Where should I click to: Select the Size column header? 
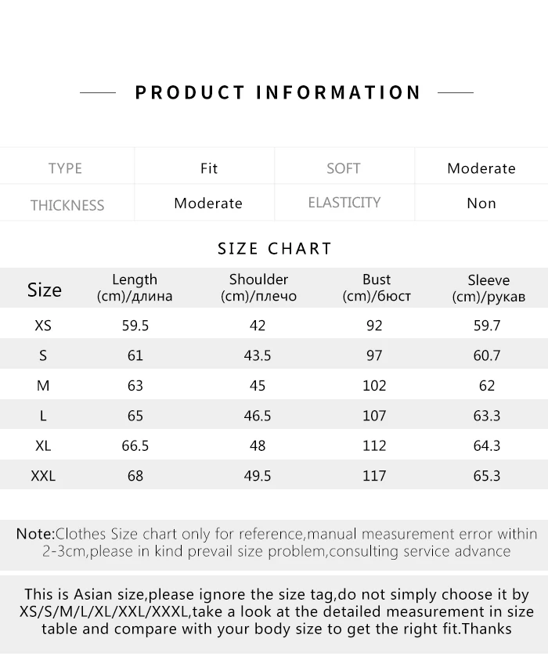[x=45, y=290]
